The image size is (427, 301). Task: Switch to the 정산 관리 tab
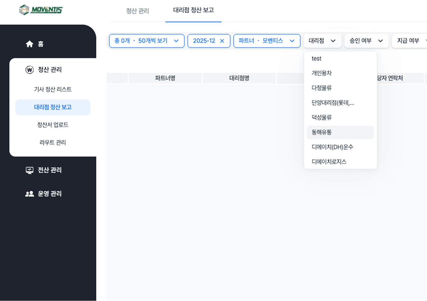[x=138, y=11]
